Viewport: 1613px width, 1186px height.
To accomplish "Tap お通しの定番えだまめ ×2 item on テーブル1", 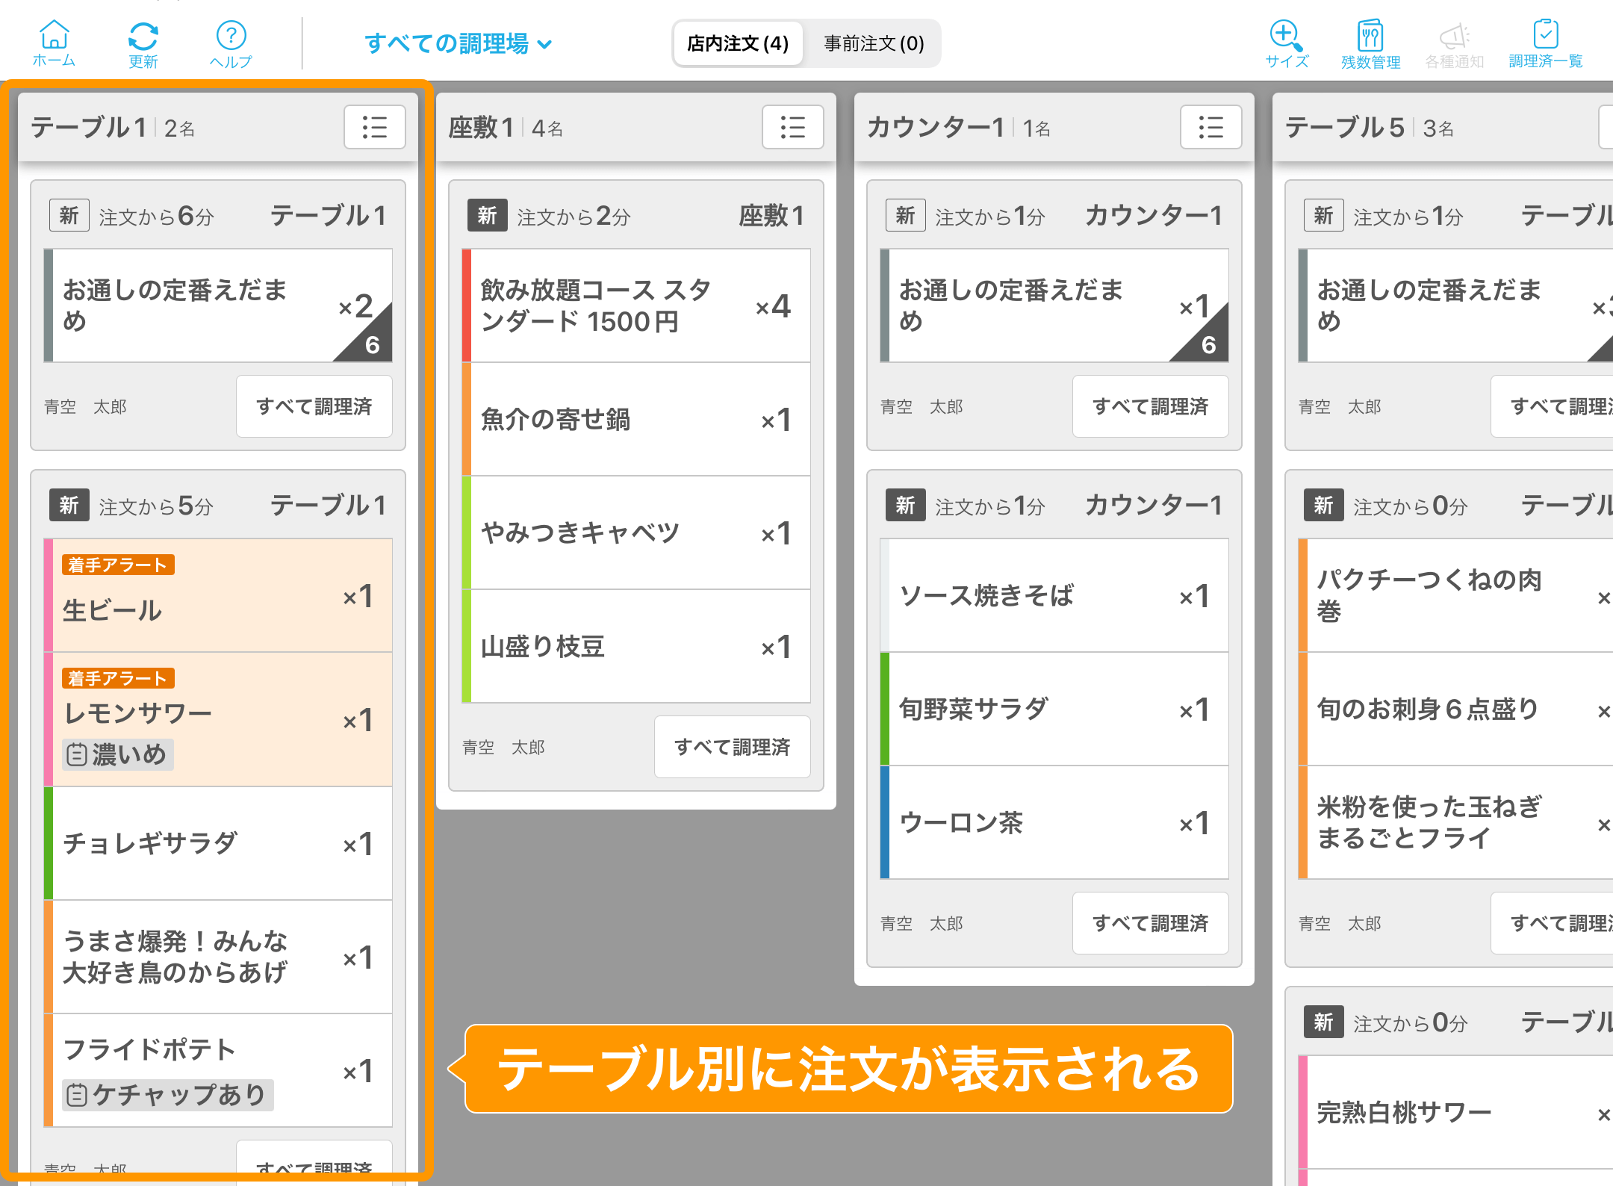I will (x=218, y=305).
